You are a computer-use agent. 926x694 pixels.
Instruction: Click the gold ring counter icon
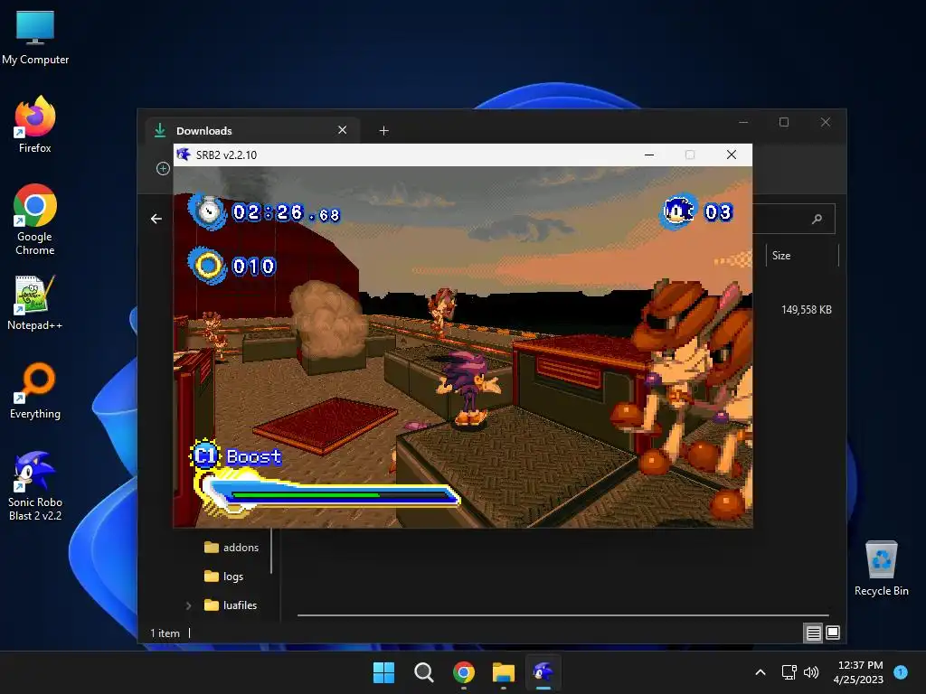coord(207,267)
